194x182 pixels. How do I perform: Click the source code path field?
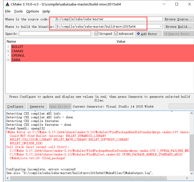point(109,19)
